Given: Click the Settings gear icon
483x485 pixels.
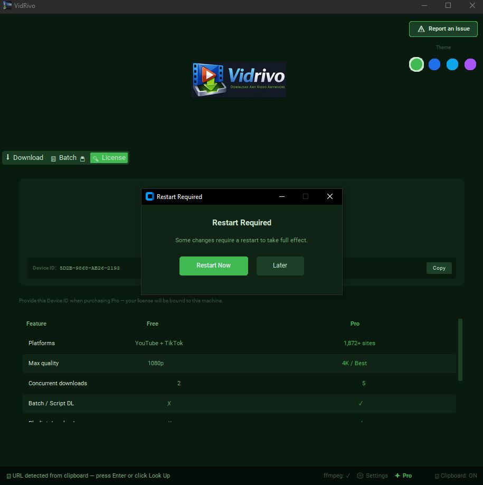Looking at the screenshot, I should [360, 476].
